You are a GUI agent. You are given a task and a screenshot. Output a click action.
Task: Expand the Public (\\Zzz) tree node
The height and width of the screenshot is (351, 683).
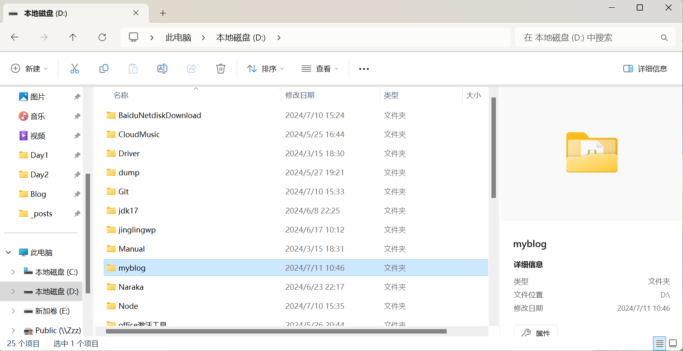pyautogui.click(x=13, y=330)
